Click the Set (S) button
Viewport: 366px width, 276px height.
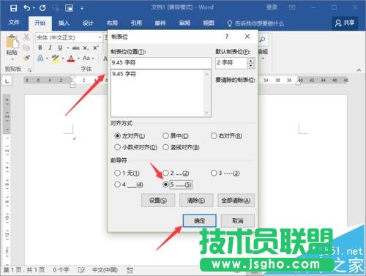158,201
